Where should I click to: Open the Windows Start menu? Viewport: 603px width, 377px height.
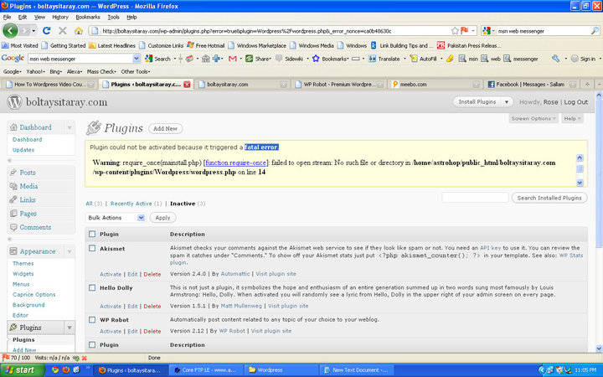[x=20, y=369]
